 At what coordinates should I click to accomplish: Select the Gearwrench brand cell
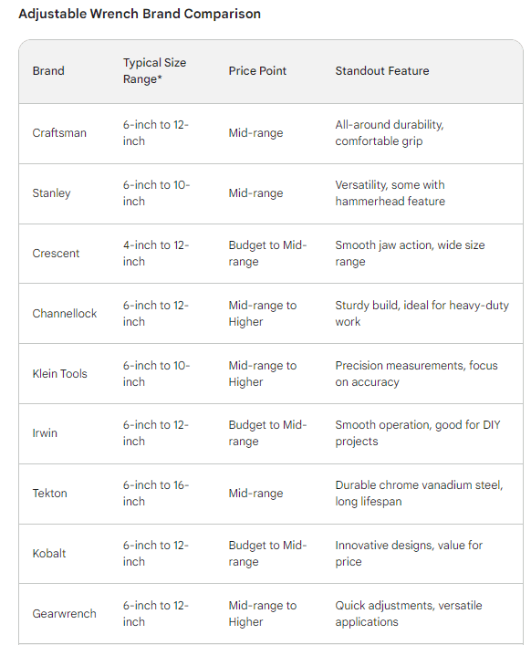pos(65,614)
